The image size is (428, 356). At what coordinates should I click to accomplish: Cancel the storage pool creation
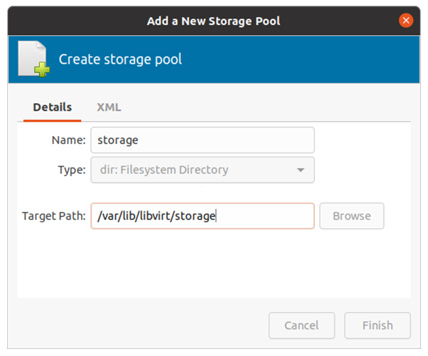[302, 326]
